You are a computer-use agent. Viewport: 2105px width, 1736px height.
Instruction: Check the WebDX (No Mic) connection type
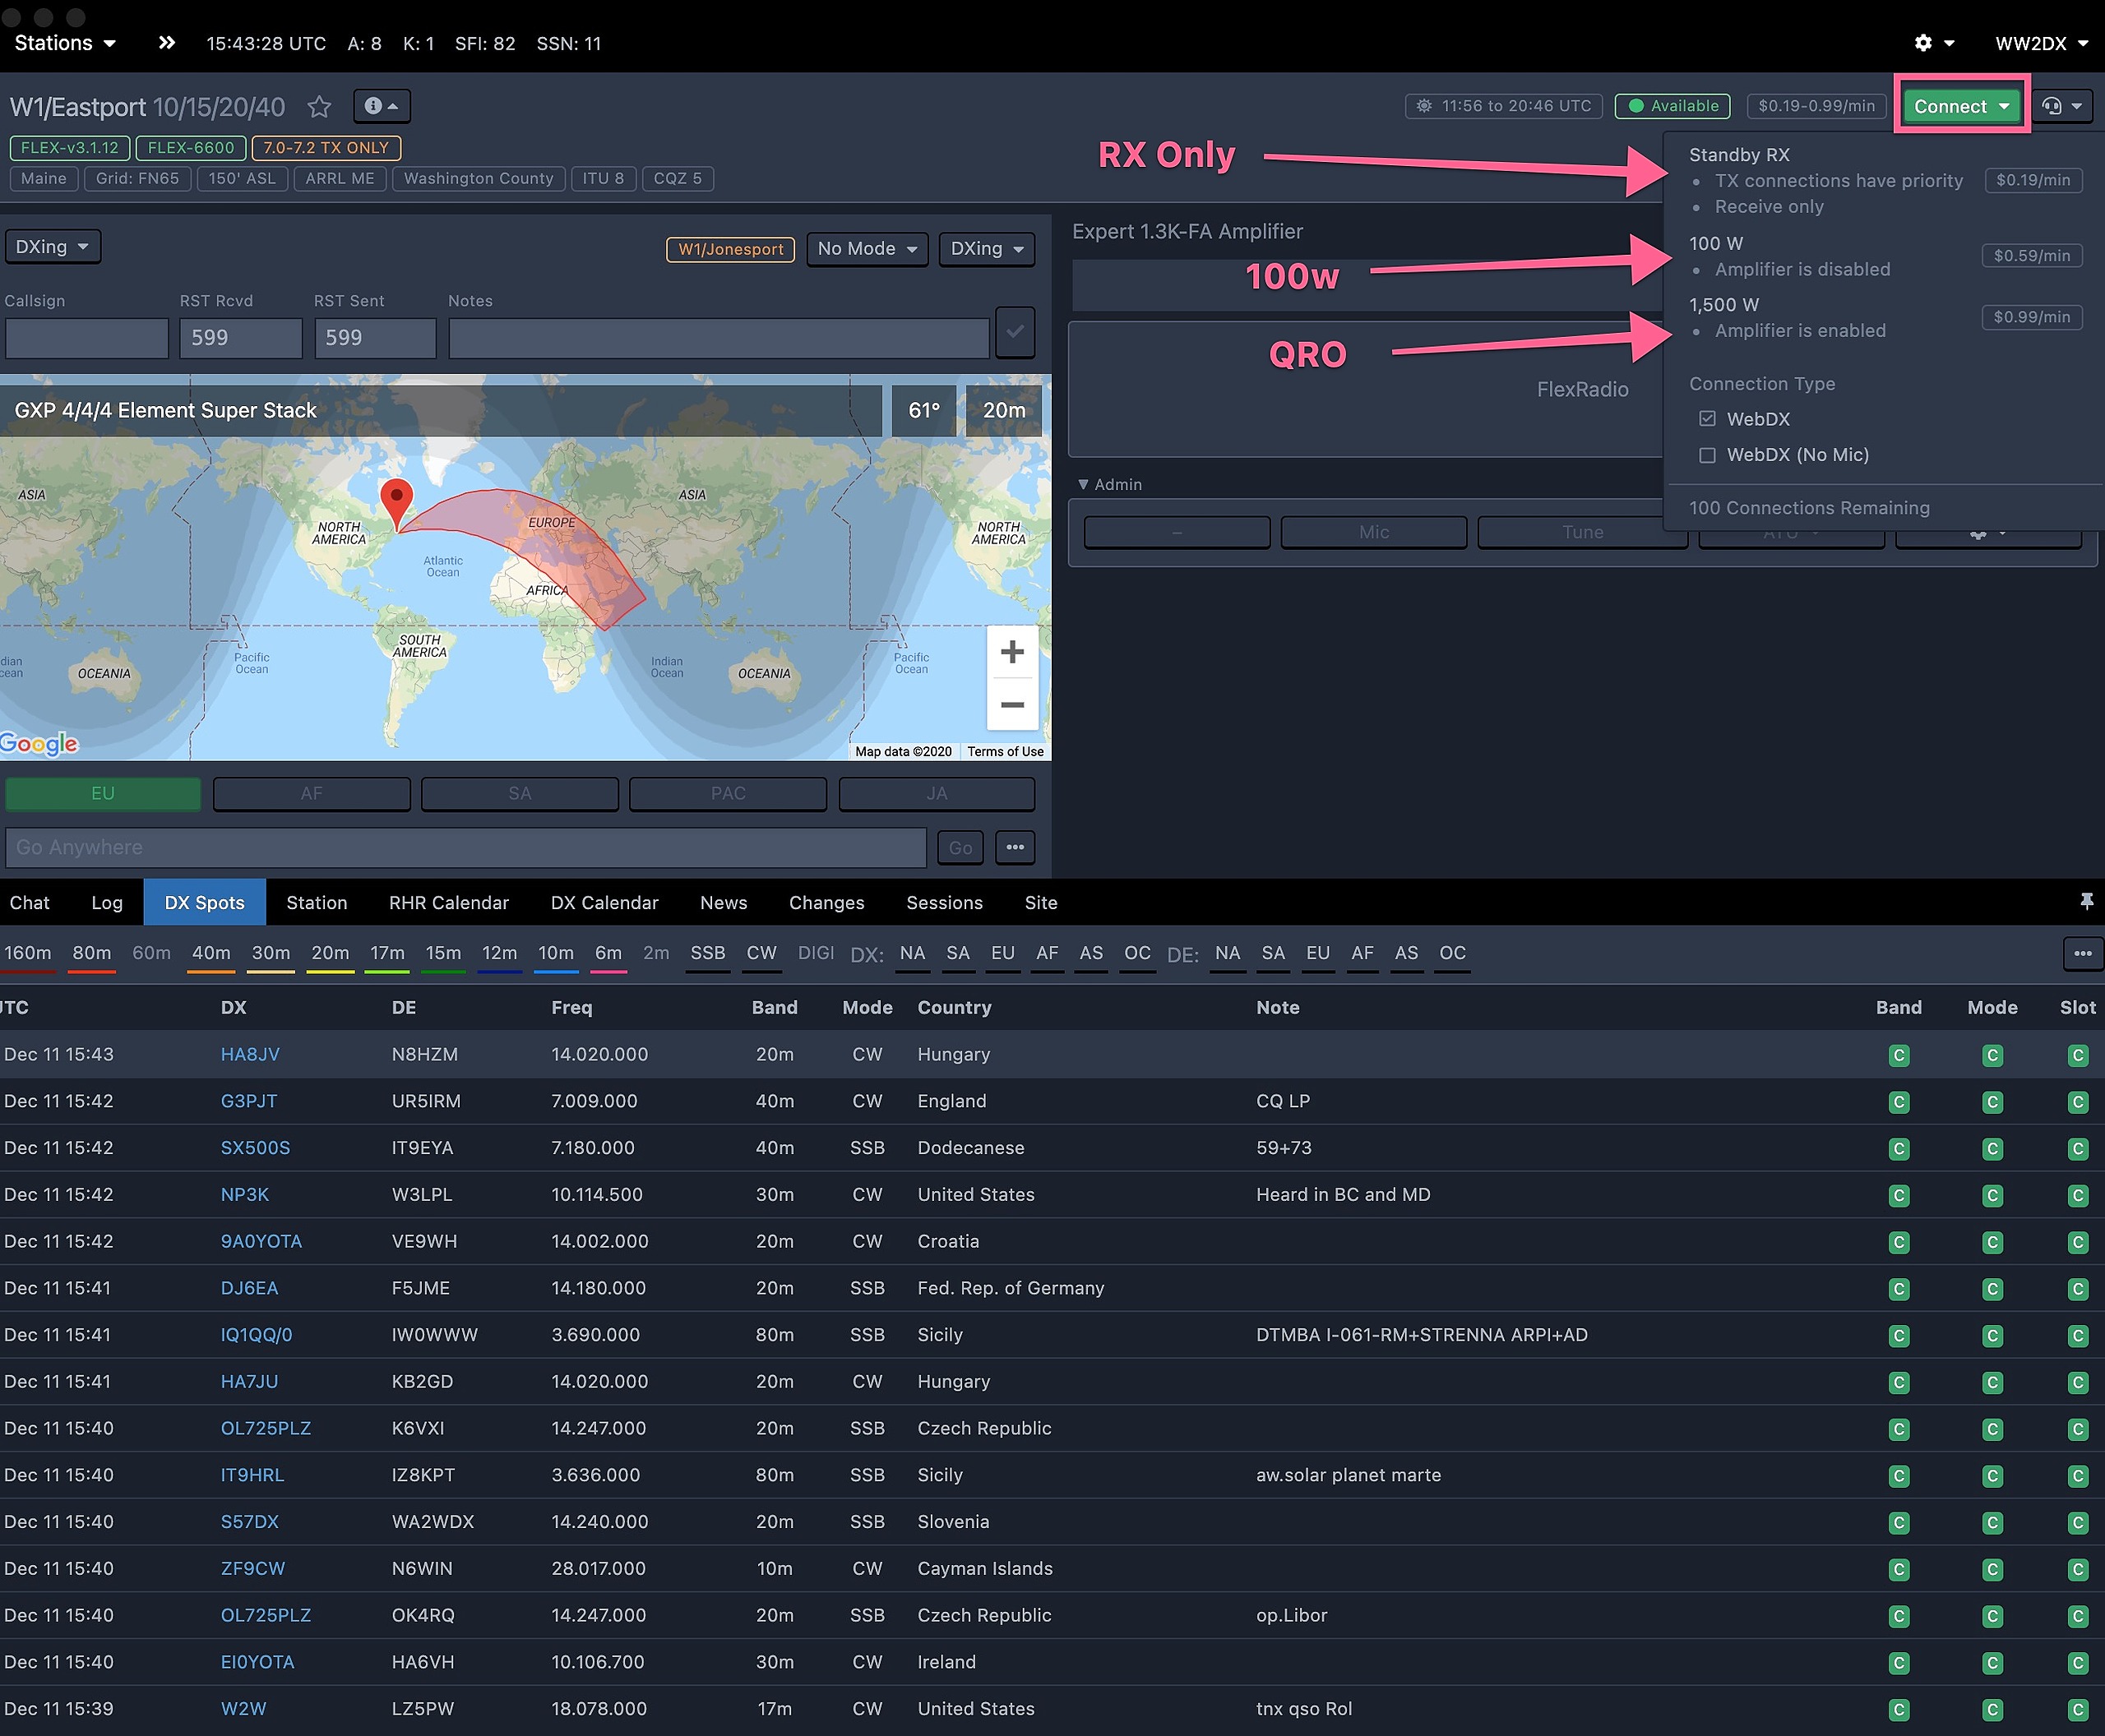pyautogui.click(x=1708, y=455)
